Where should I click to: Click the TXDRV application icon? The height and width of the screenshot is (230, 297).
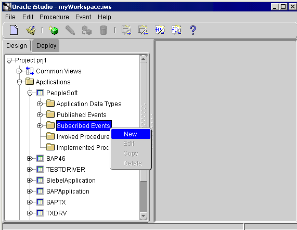click(40, 213)
